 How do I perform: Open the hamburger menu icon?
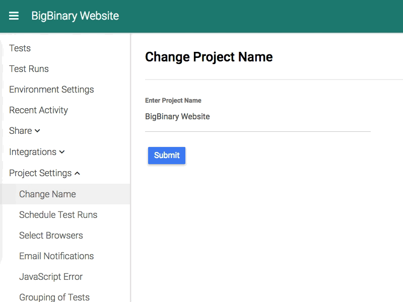[x=14, y=16]
